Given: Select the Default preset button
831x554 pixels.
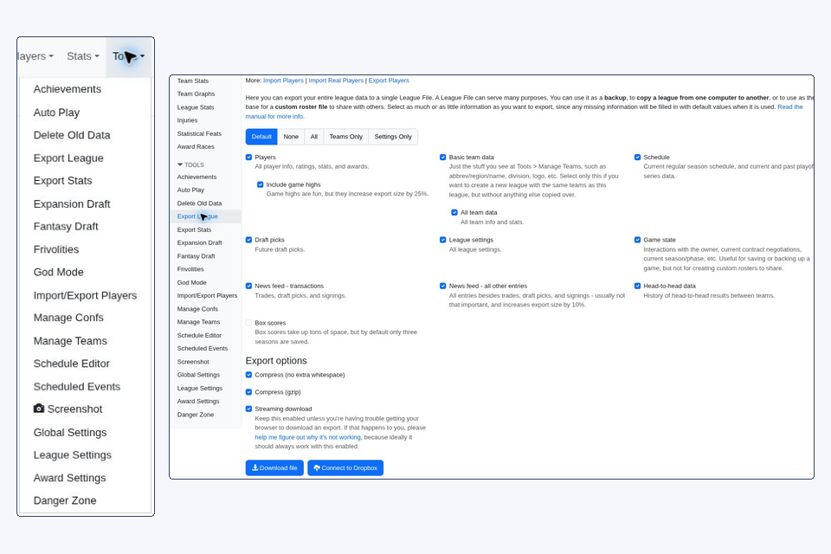Looking at the screenshot, I should [x=261, y=137].
